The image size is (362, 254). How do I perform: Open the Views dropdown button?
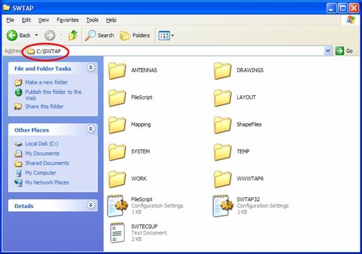click(166, 36)
